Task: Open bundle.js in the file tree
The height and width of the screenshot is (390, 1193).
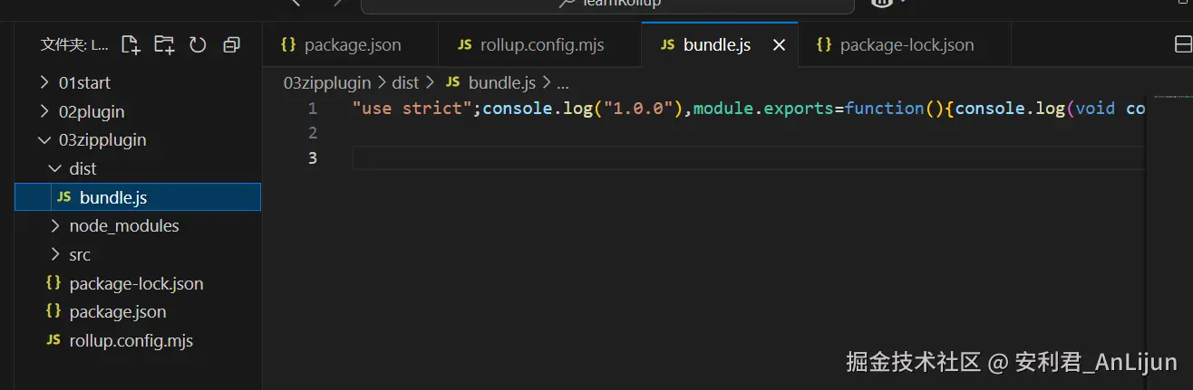Action: pos(138,196)
